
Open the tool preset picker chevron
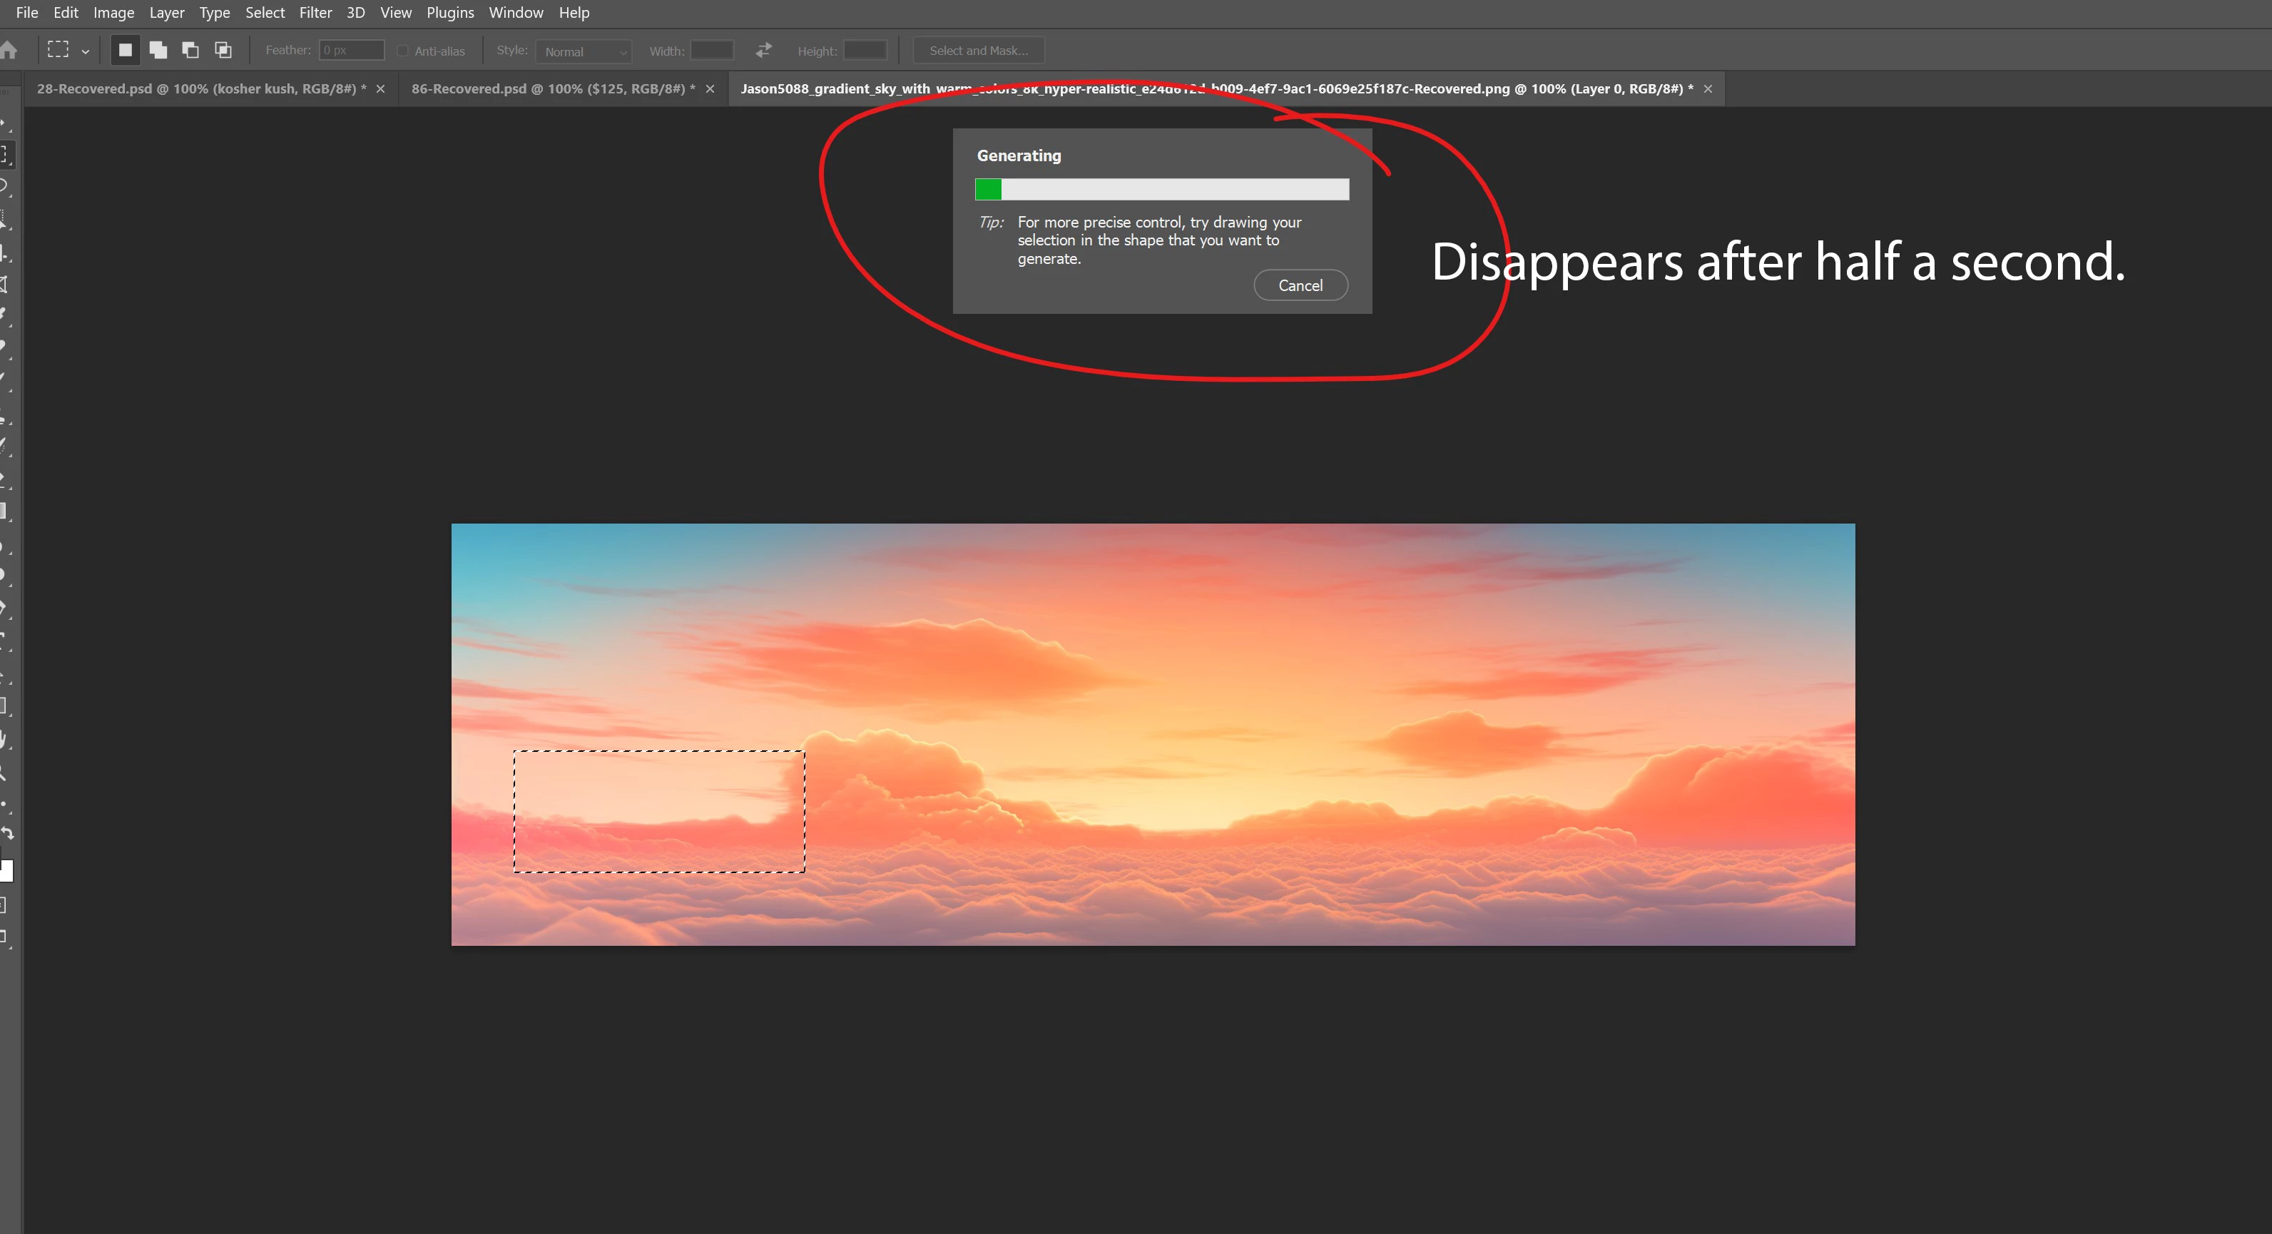click(x=86, y=52)
